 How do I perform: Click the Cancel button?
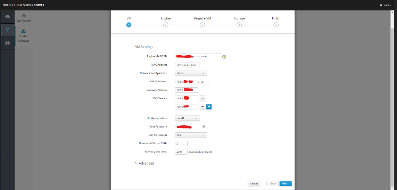254,183
